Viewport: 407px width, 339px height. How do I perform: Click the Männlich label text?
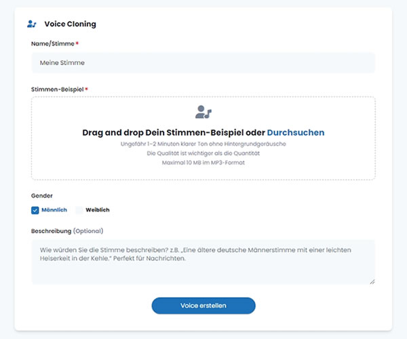(x=54, y=210)
